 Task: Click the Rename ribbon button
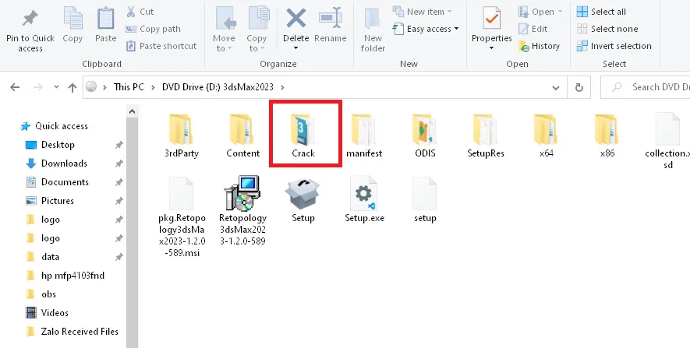pos(331,25)
